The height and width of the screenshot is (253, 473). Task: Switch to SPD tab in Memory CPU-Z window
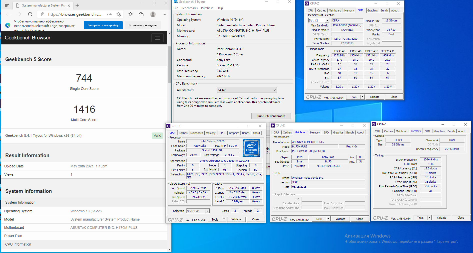[428, 131]
